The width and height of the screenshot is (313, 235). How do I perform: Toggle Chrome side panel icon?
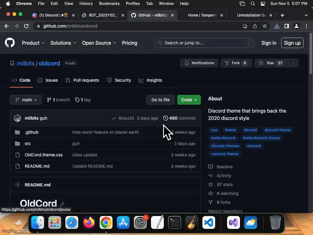287,26
